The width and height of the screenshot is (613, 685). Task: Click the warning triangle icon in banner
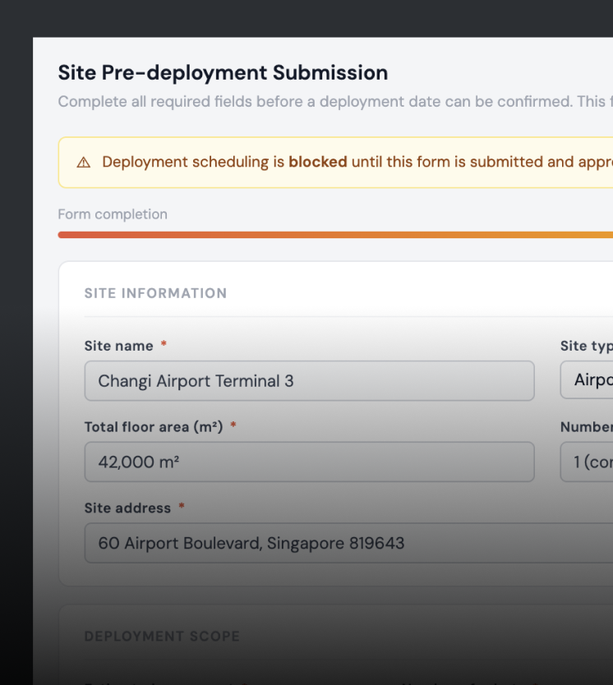click(84, 163)
